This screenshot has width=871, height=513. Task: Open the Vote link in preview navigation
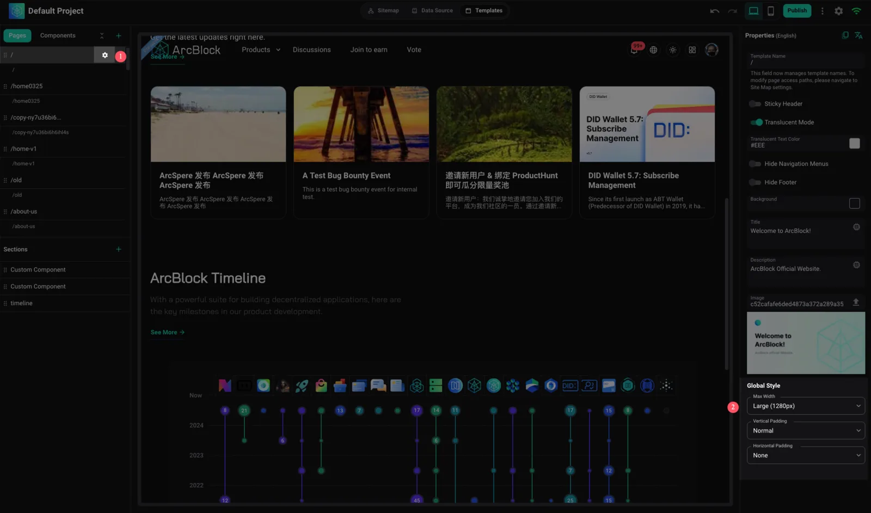[414, 50]
